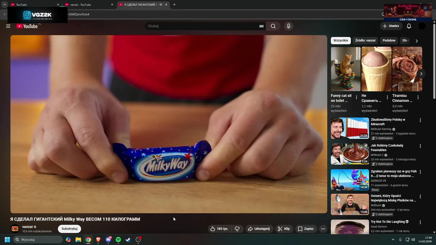The image size is (436, 245).
Task: Click the main video player
Action: pos(169,124)
